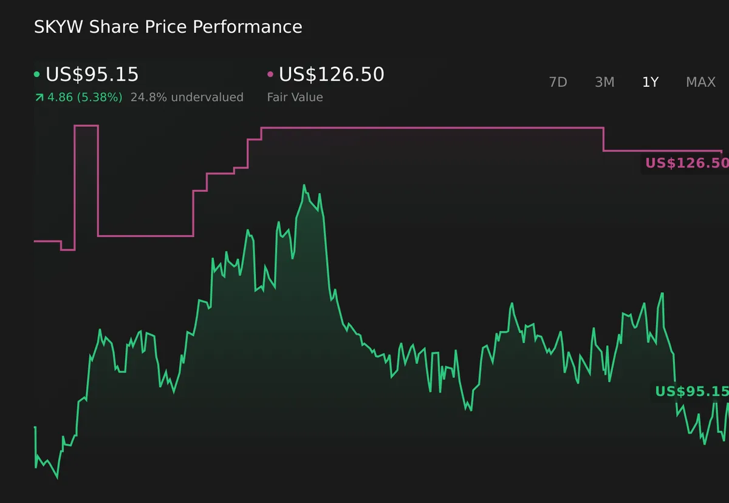The width and height of the screenshot is (729, 503).
Task: Click the long flat top of the fair value line
Action: point(431,128)
